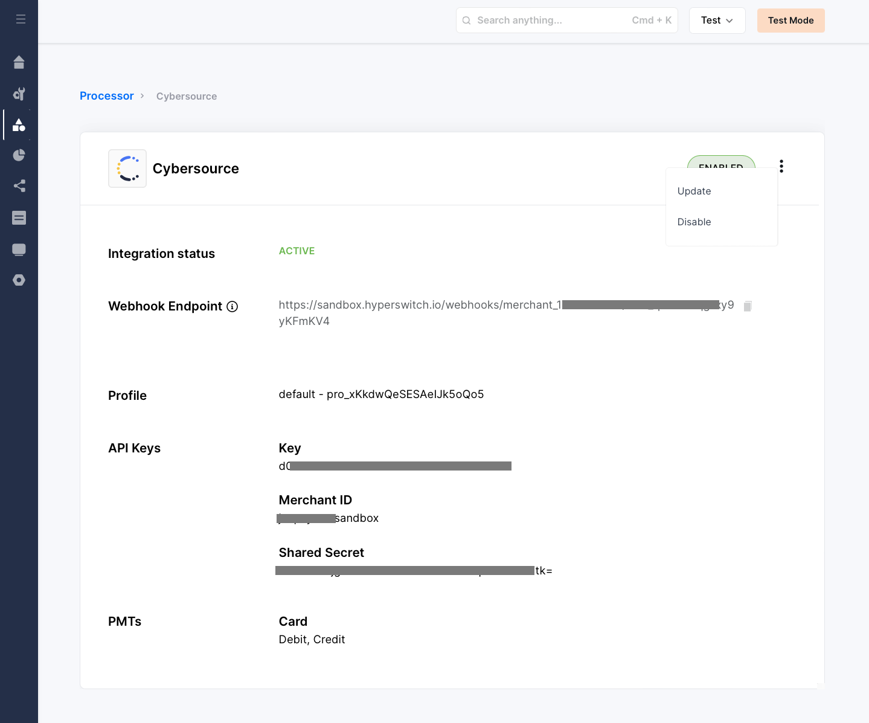Choose Disable from the options menu
This screenshot has height=723, width=869.
coord(694,222)
